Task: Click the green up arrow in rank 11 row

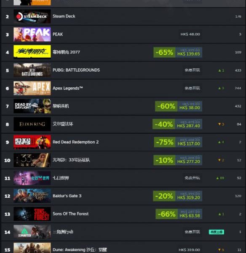Action: pyautogui.click(x=218, y=178)
